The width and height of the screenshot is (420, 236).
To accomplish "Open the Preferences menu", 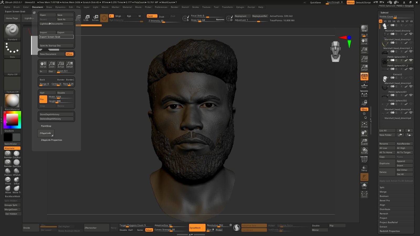I will [161, 7].
